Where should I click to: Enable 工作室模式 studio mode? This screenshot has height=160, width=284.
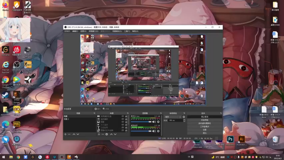click(x=205, y=127)
